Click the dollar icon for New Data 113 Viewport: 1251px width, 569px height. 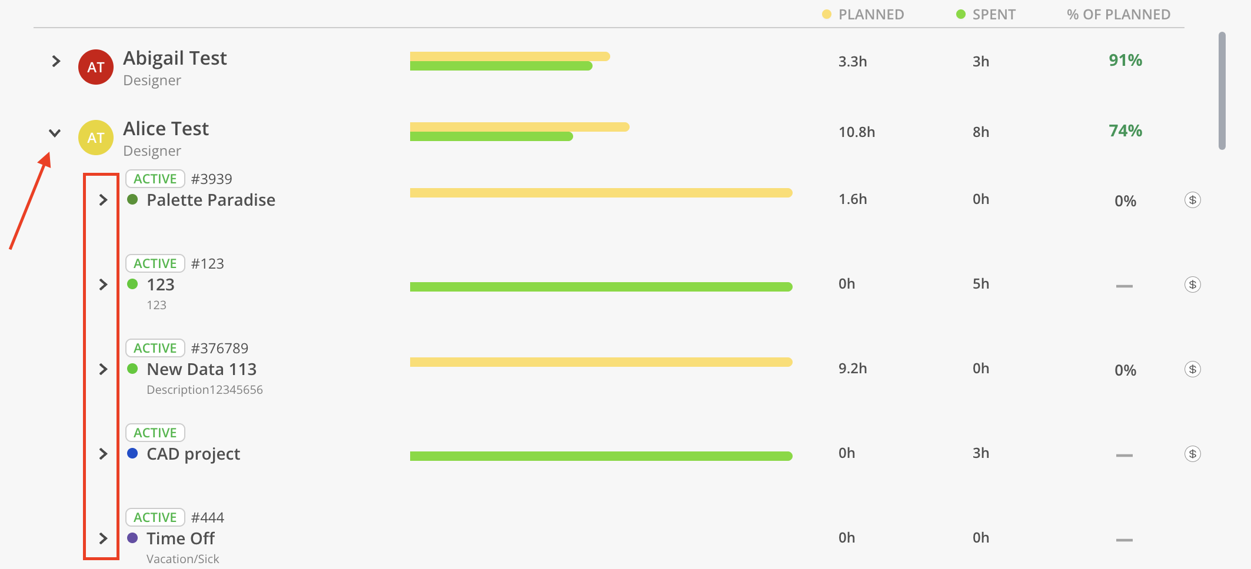click(1192, 369)
